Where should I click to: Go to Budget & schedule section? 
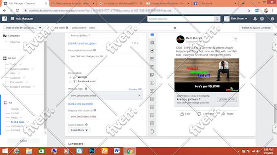click(20, 86)
